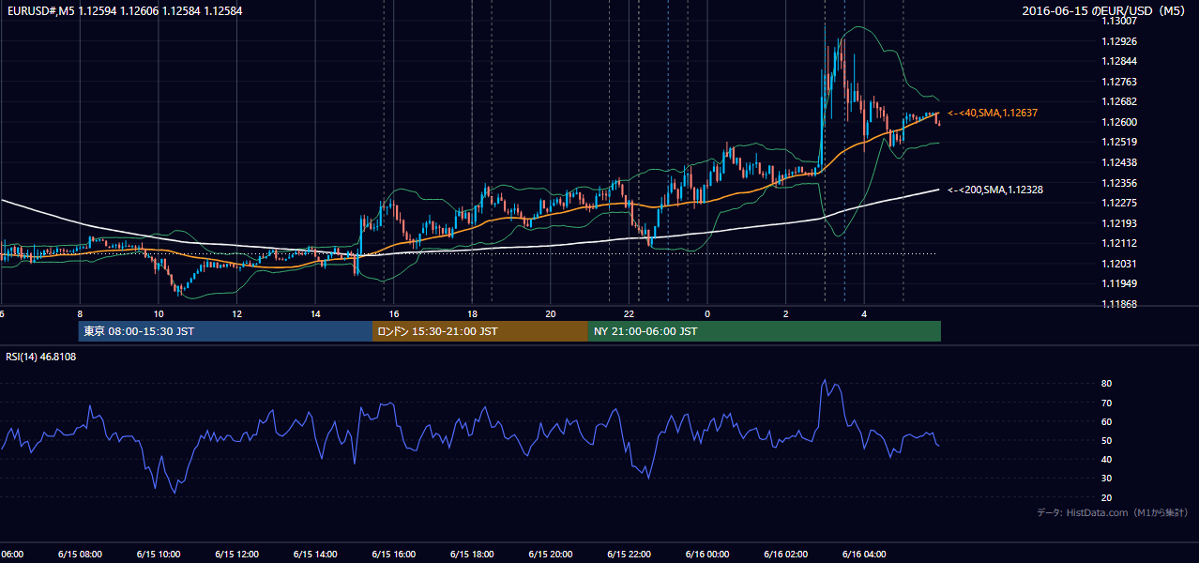
Task: Click bottom time label 6/15 08:00
Action: (x=80, y=555)
